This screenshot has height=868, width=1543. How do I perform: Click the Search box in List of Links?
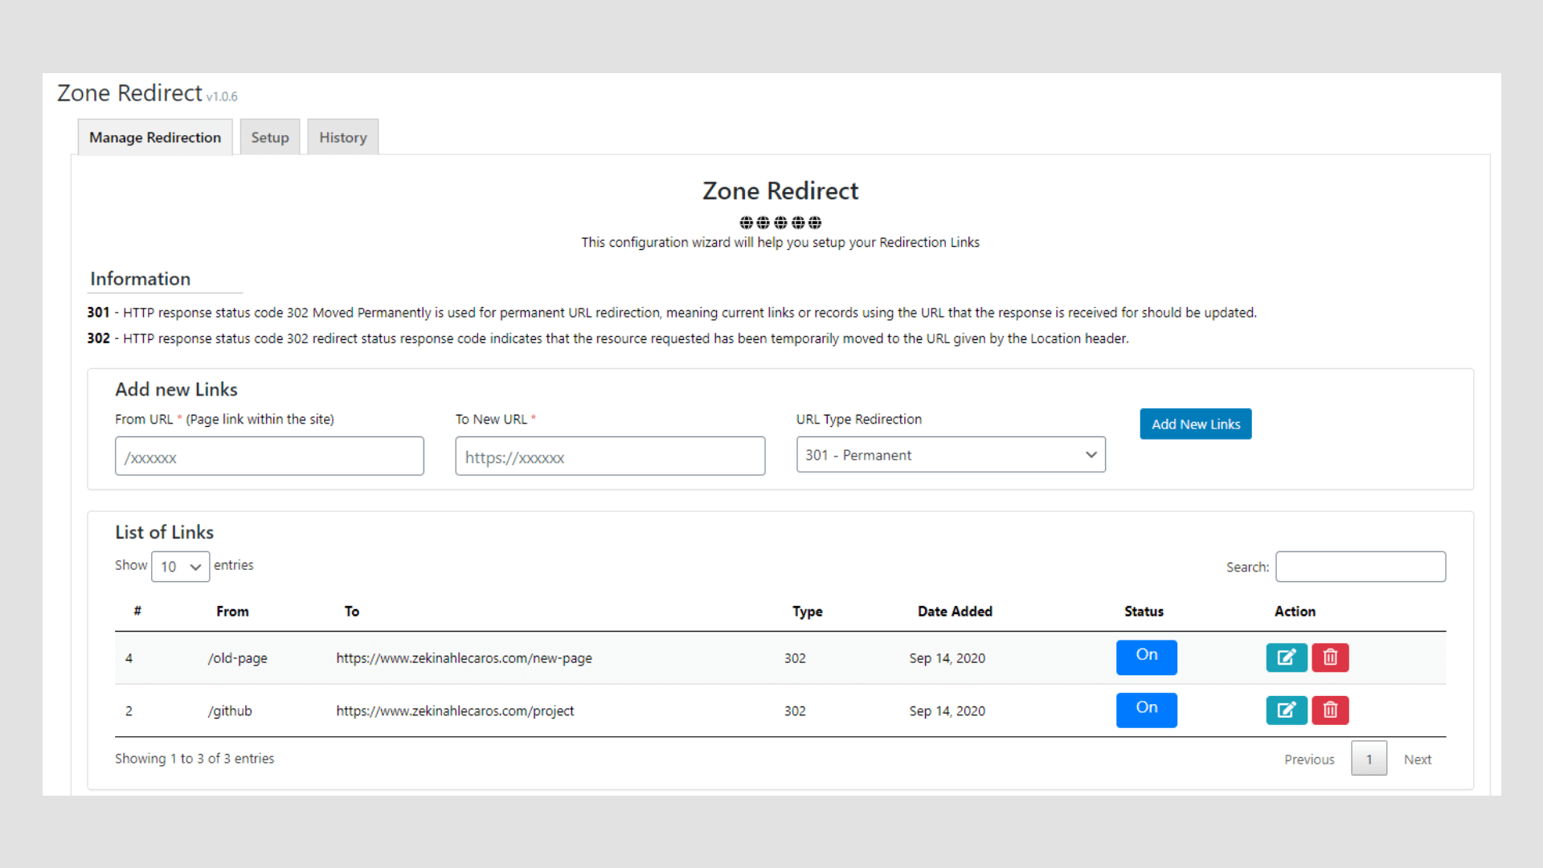click(1360, 567)
